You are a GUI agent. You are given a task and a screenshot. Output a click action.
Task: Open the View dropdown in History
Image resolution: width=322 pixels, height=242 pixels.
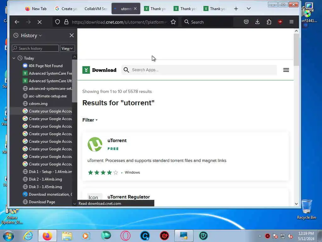point(67,48)
